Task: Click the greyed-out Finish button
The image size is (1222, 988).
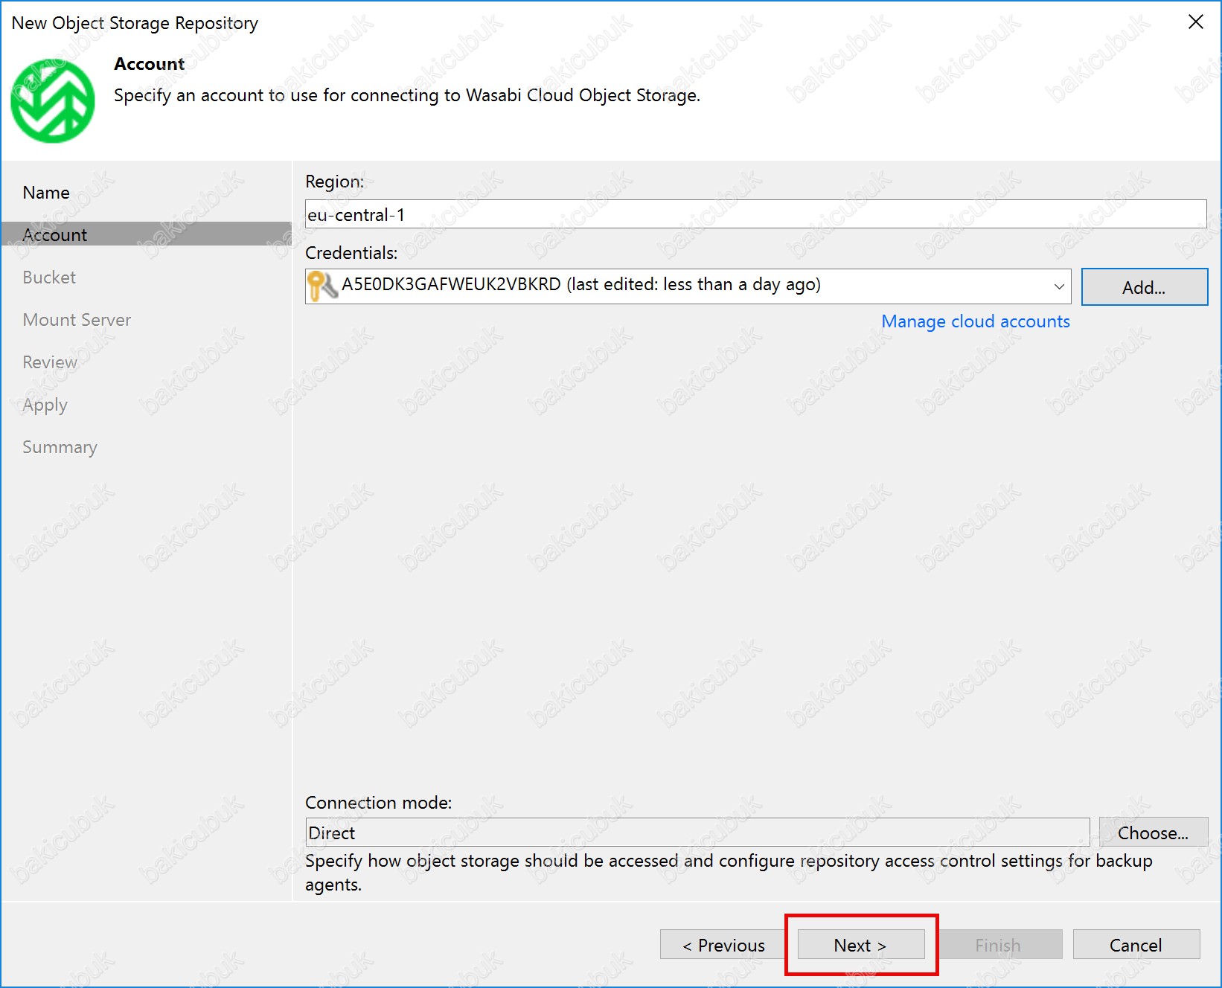Action: 998,945
